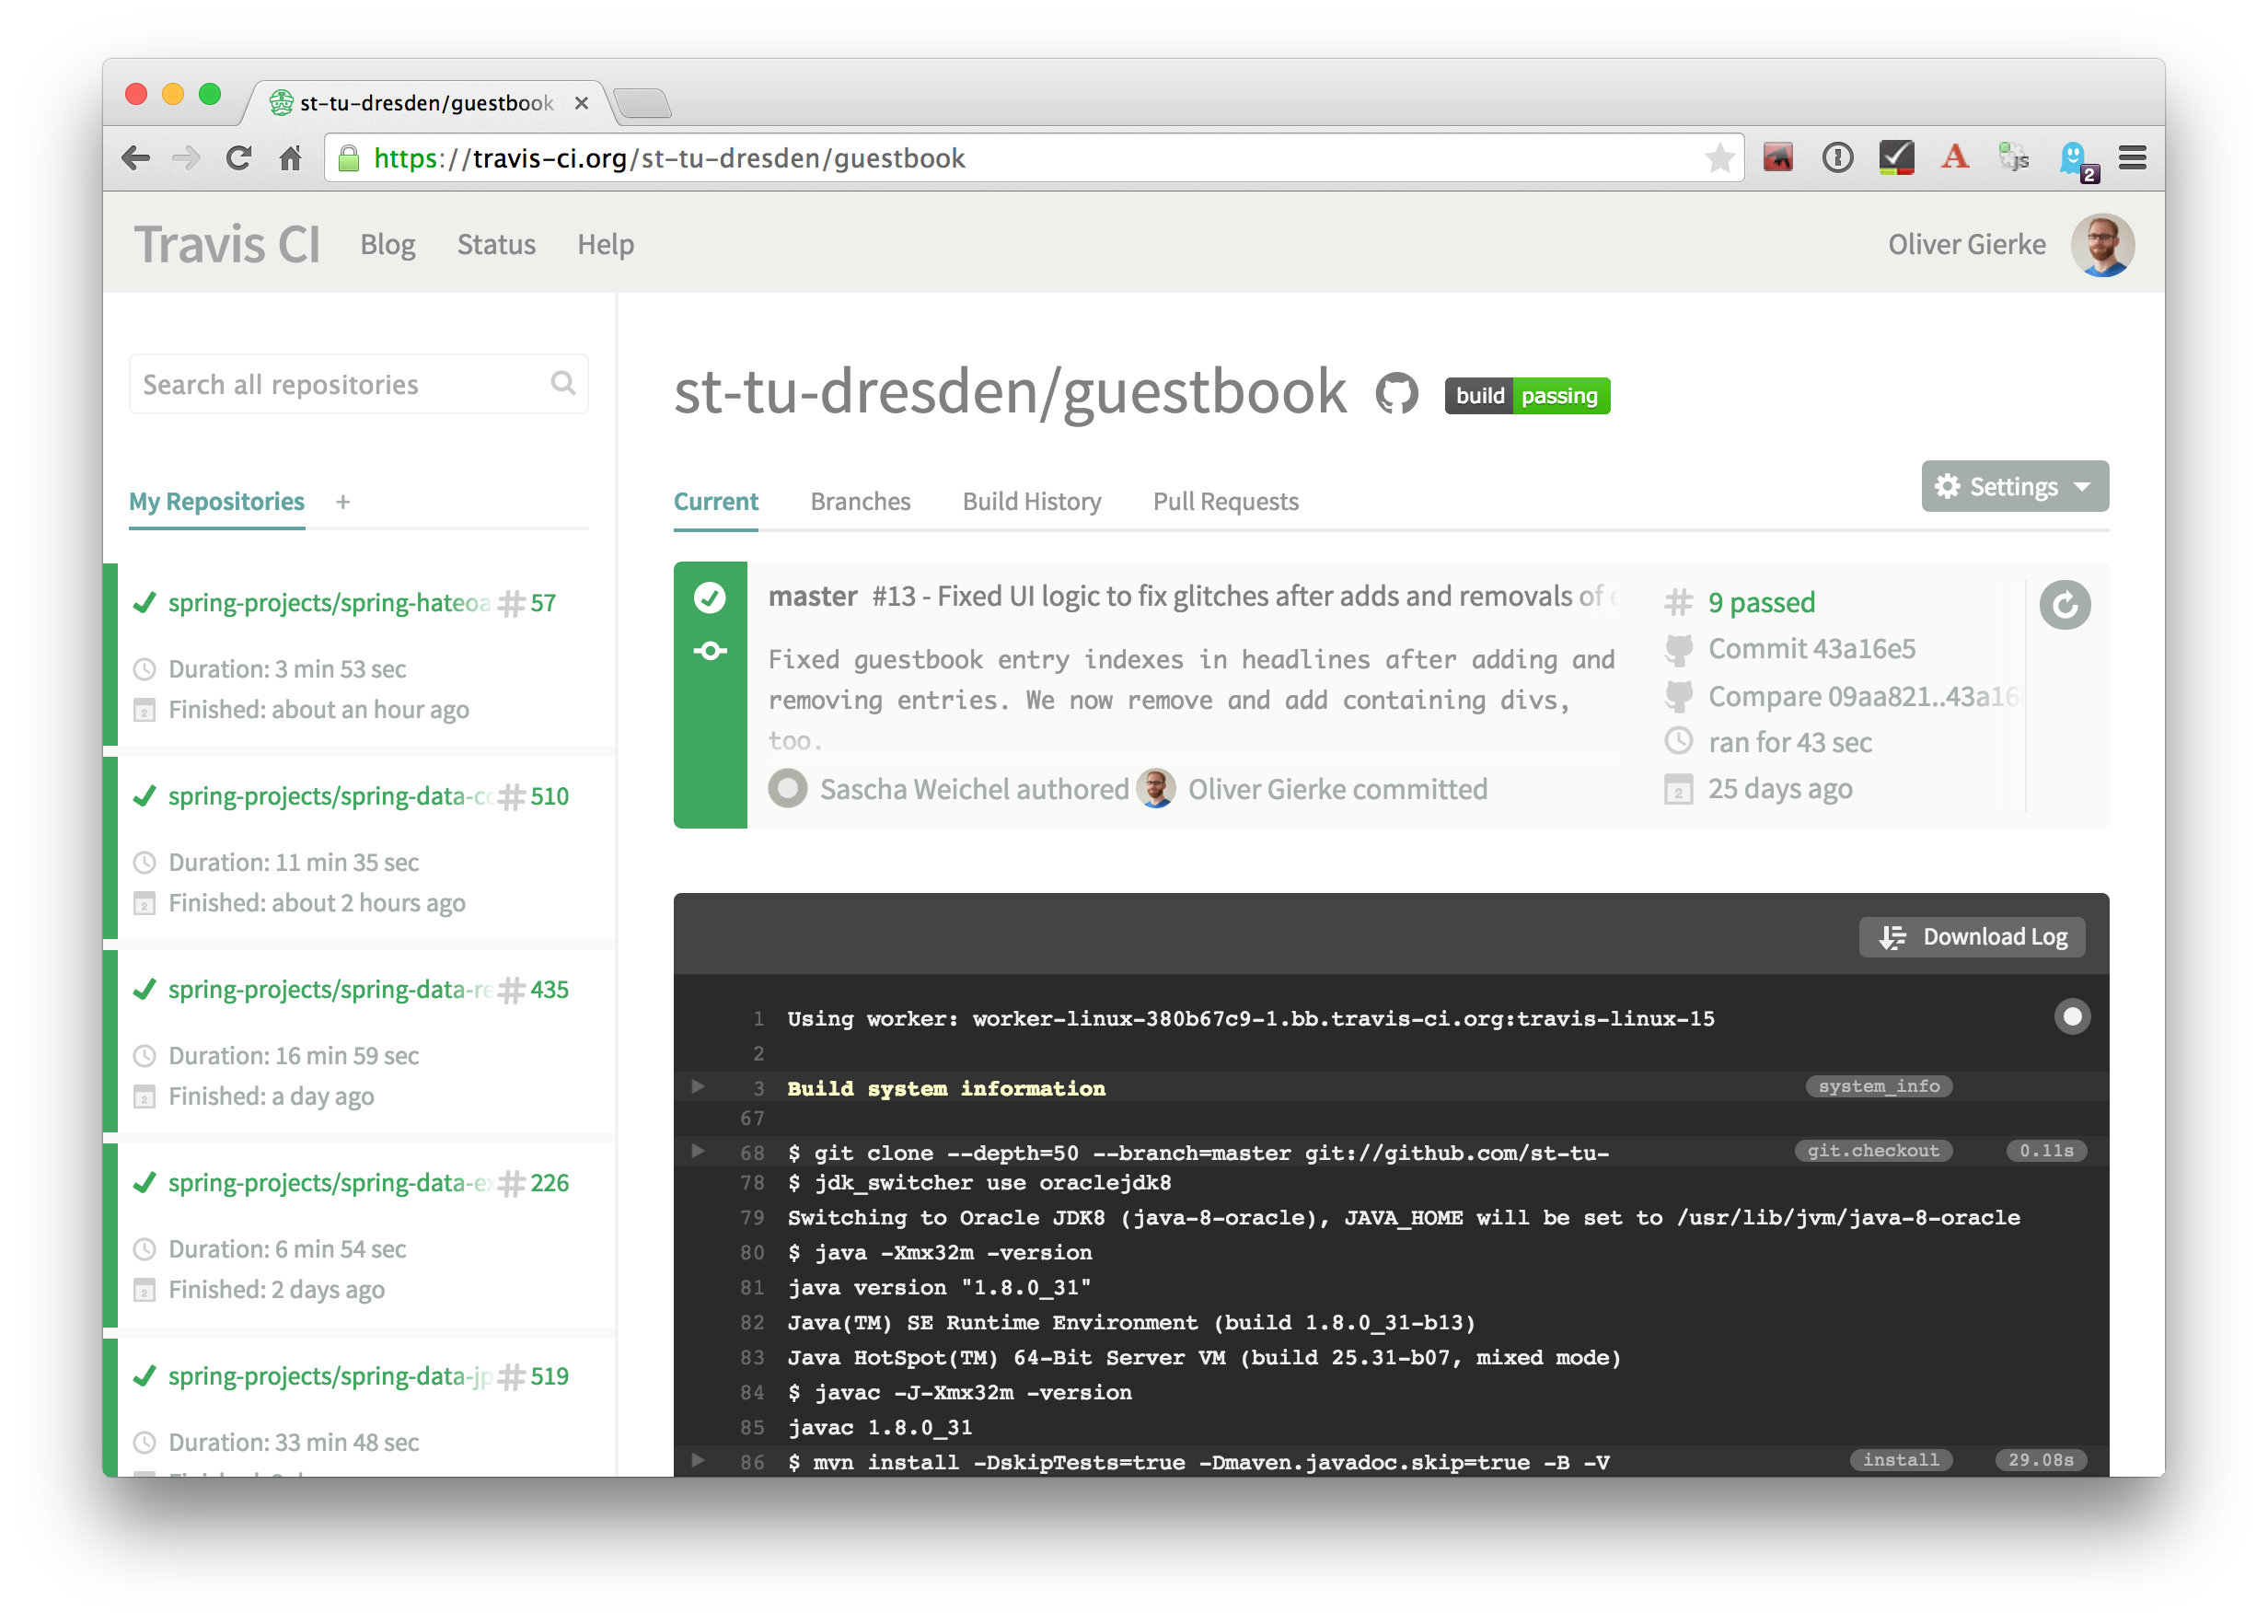Click the 'ran for 43 sec' text
Screen dimensions: 2268x1624
click(1789, 742)
